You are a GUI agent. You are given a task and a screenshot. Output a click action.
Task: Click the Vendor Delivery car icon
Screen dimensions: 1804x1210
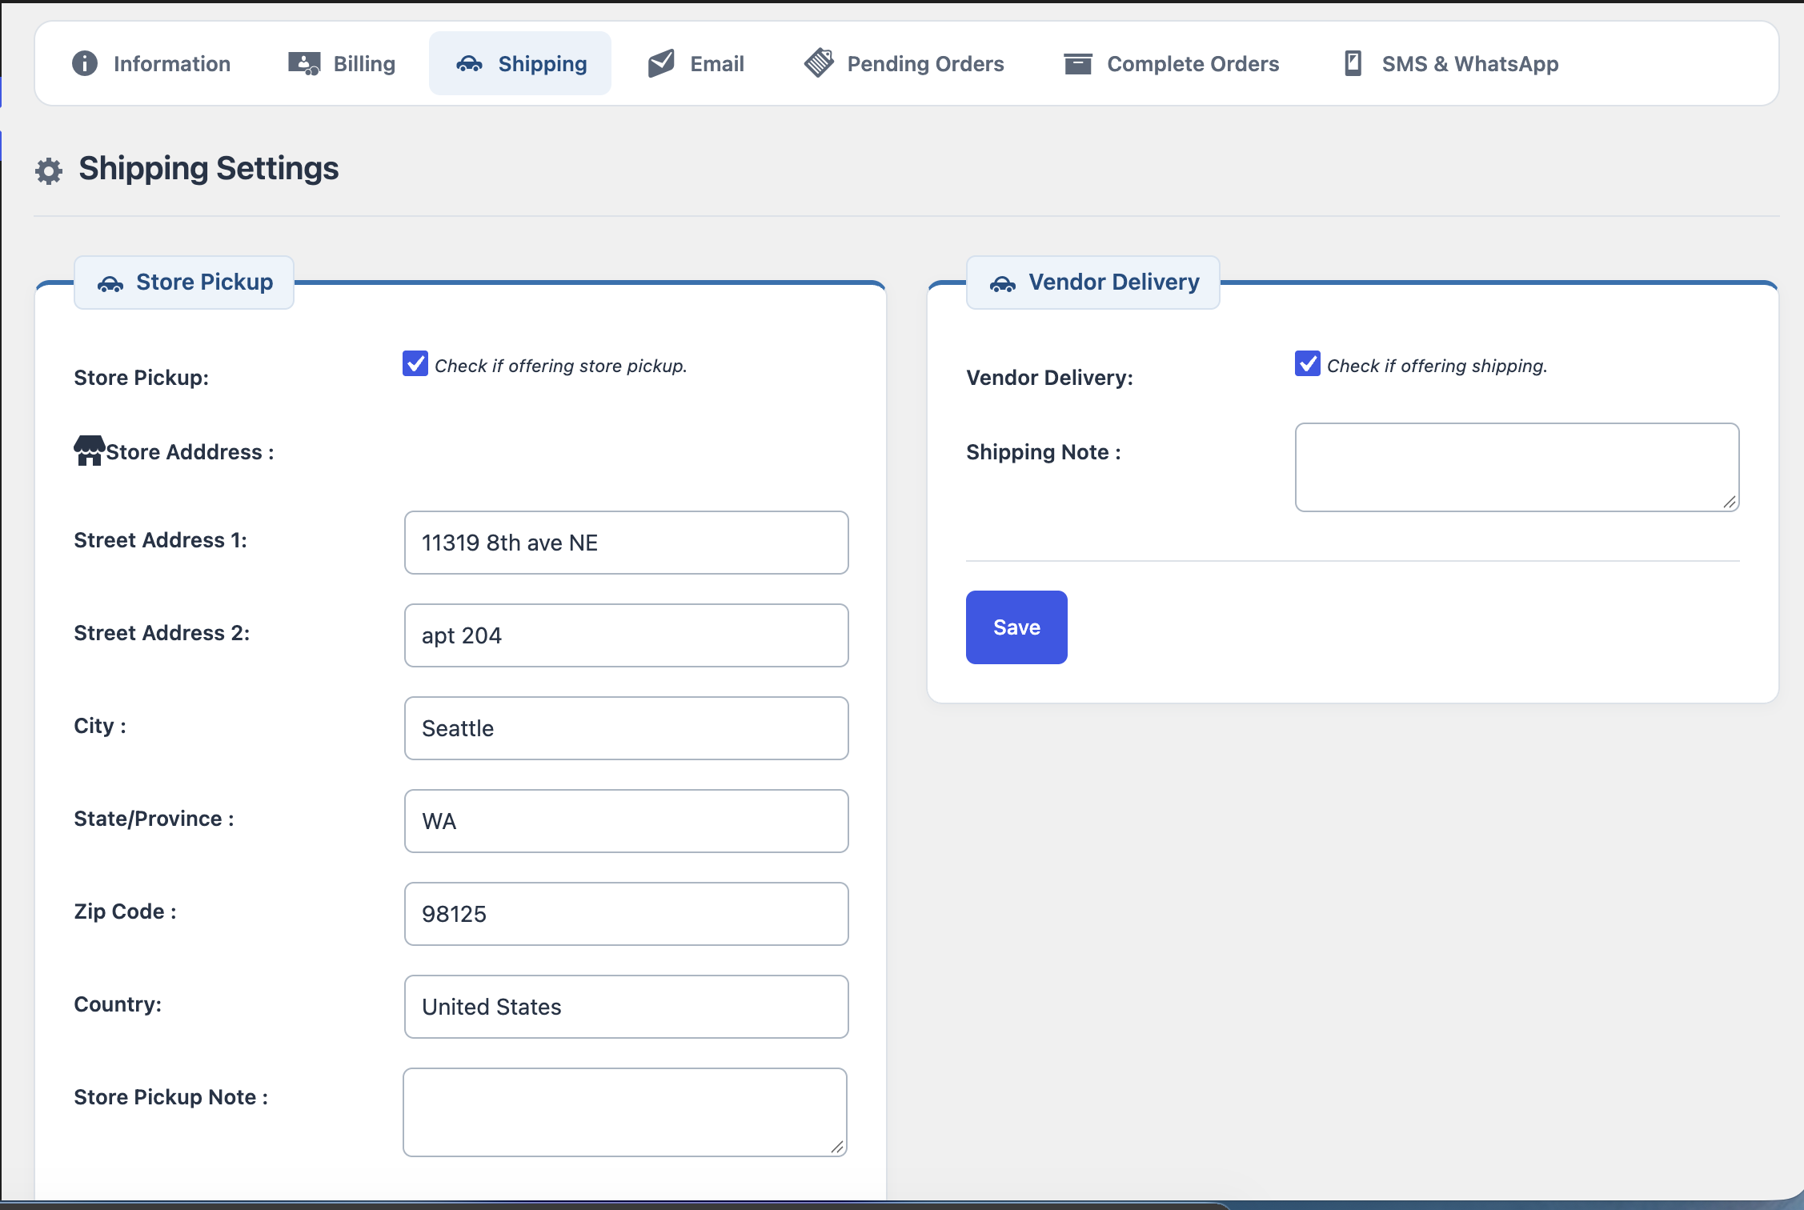click(x=1003, y=283)
